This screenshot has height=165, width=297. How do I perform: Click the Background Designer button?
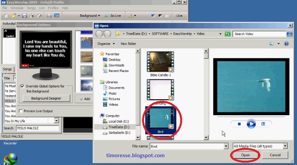[x=46, y=98]
